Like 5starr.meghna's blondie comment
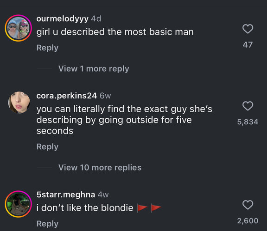 coord(248,205)
